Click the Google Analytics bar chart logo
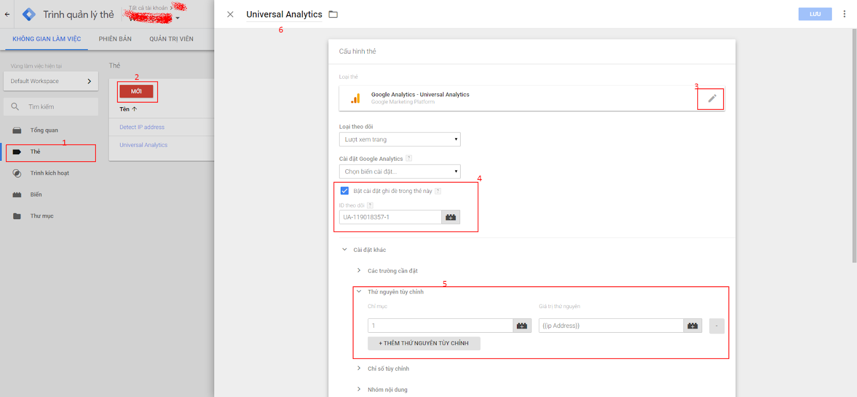This screenshot has height=397, width=857. click(x=356, y=99)
